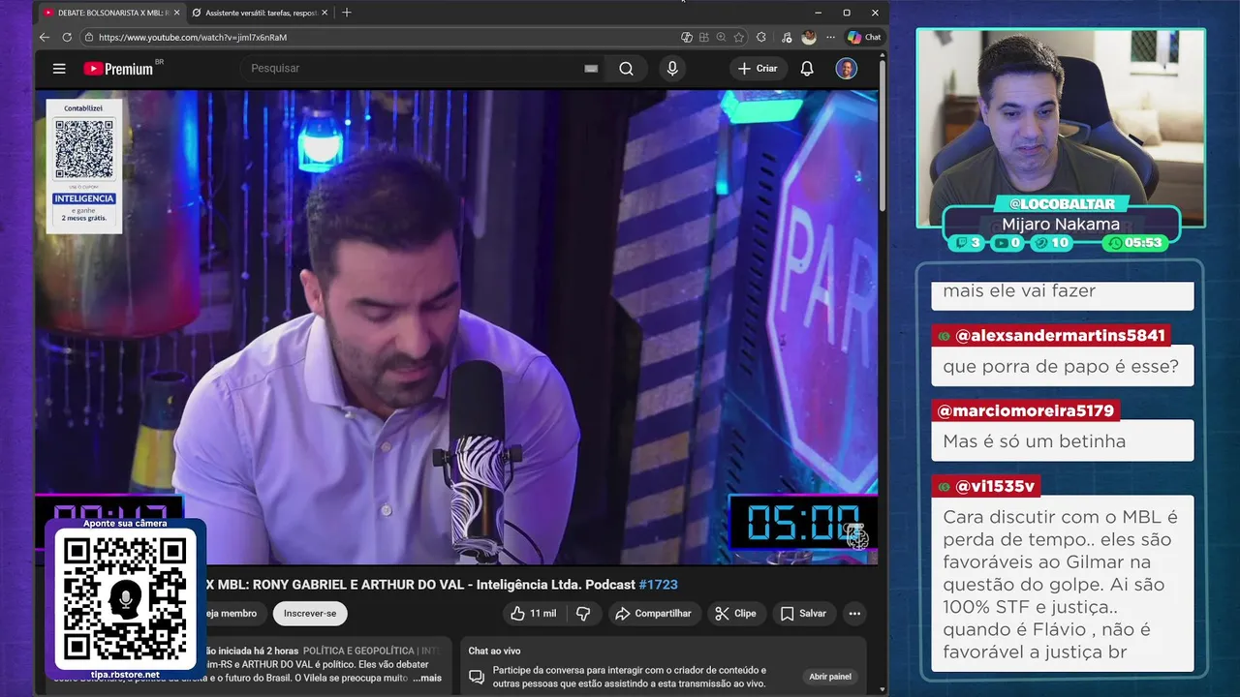This screenshot has width=1240, height=697.
Task: Click username @marciomoreira5179 in overlay chat
Action: tap(1026, 410)
